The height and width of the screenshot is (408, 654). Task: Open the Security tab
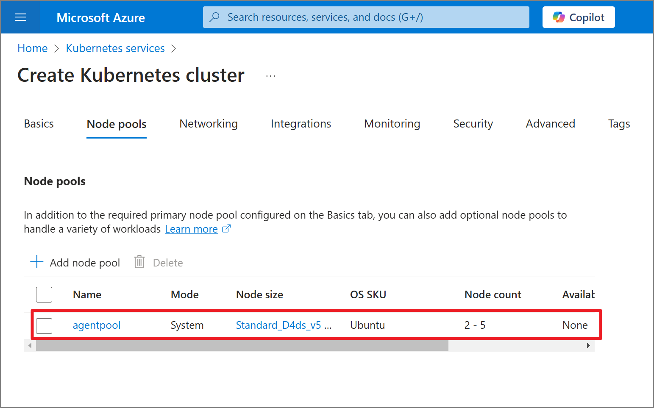pos(473,124)
